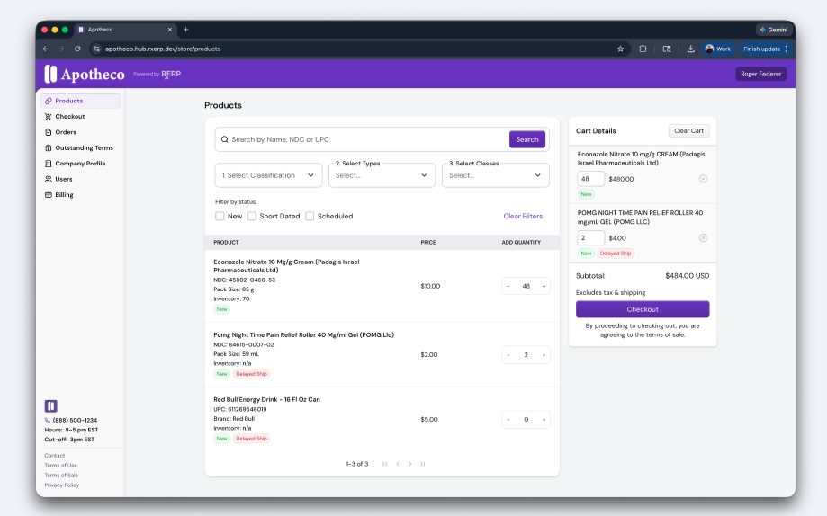This screenshot has width=827, height=516.
Task: Open the browser downloads icon
Action: point(690,49)
